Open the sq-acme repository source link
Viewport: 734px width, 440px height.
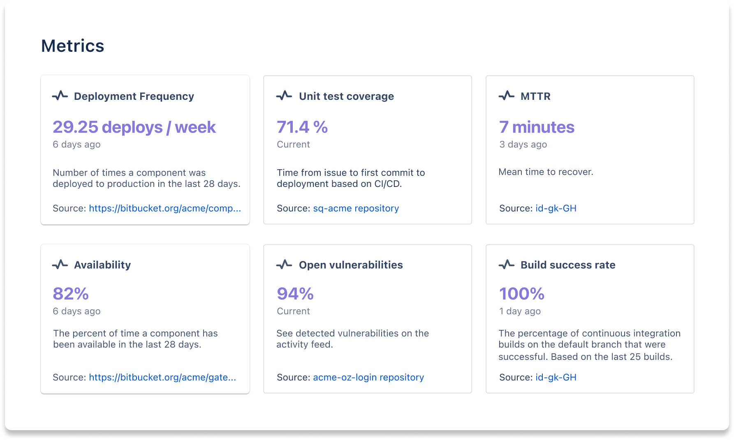356,209
